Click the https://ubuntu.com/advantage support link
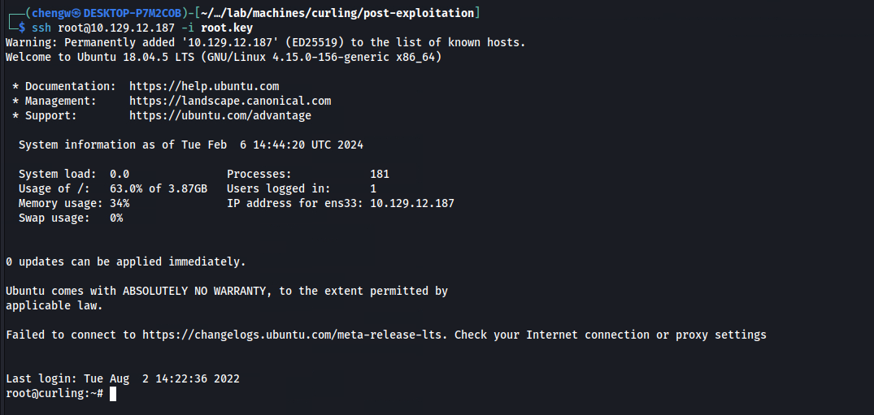The height and width of the screenshot is (415, 874). tap(220, 115)
